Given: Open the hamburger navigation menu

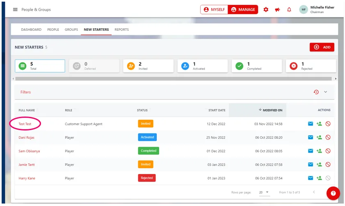Looking at the screenshot, I should pos(15,9).
